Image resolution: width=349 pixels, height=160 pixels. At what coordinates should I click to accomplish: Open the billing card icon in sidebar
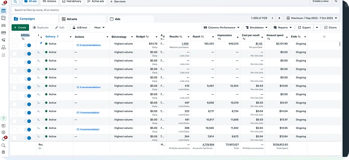pyautogui.click(x=4, y=33)
